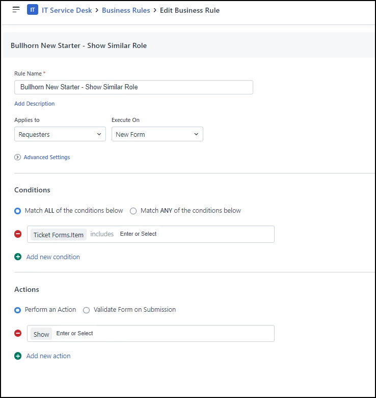Open the hamburger navigation menu

(x=16, y=10)
